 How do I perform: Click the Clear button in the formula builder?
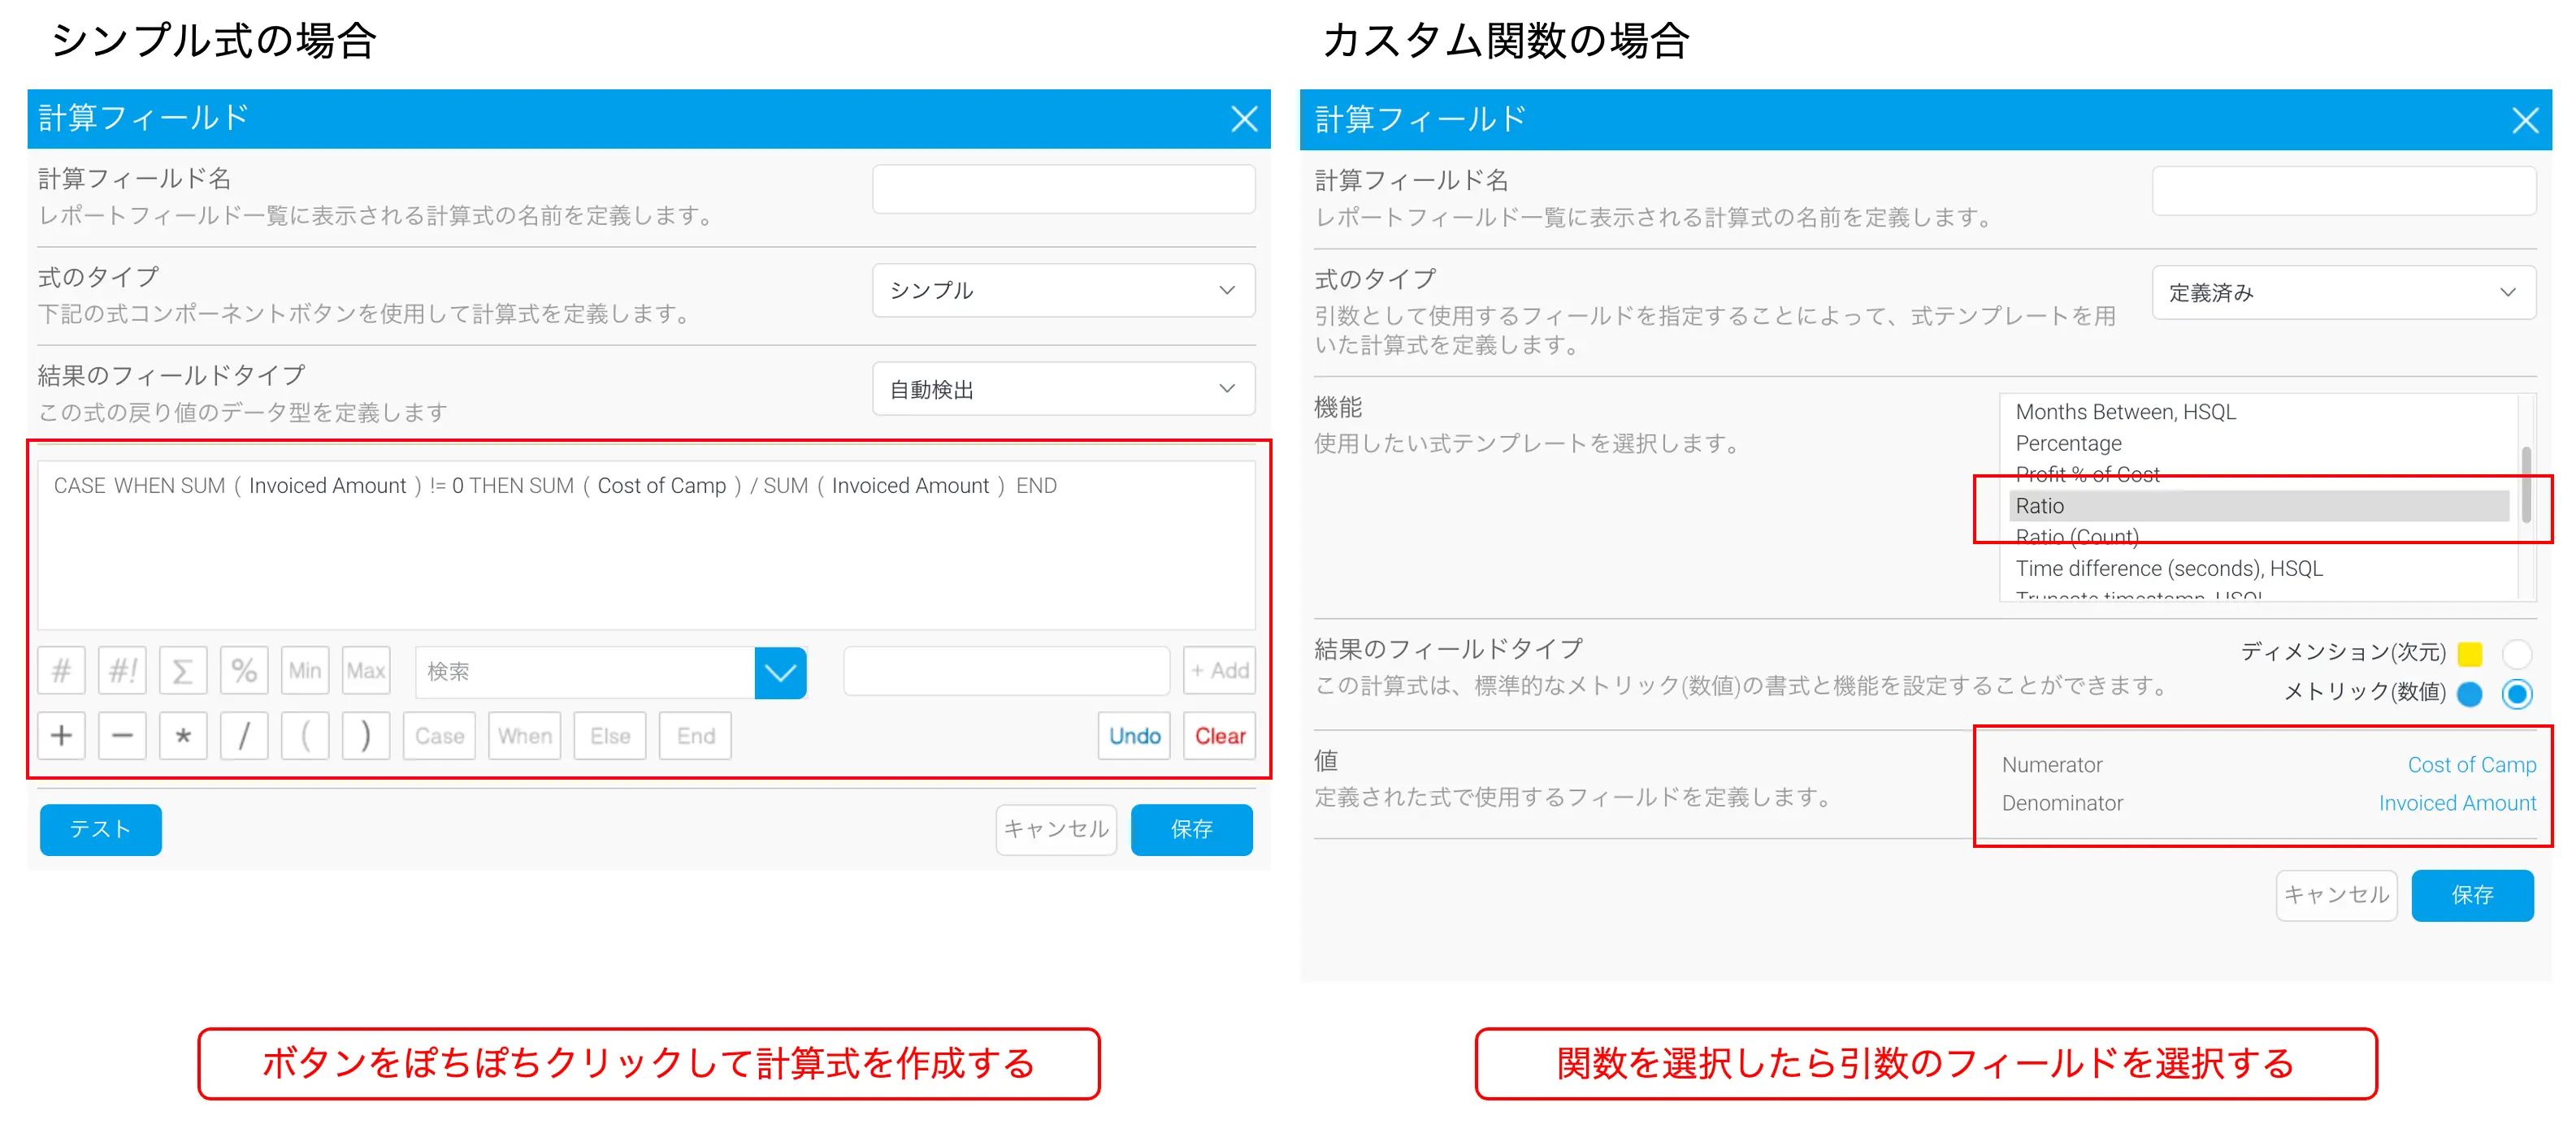click(x=1219, y=737)
